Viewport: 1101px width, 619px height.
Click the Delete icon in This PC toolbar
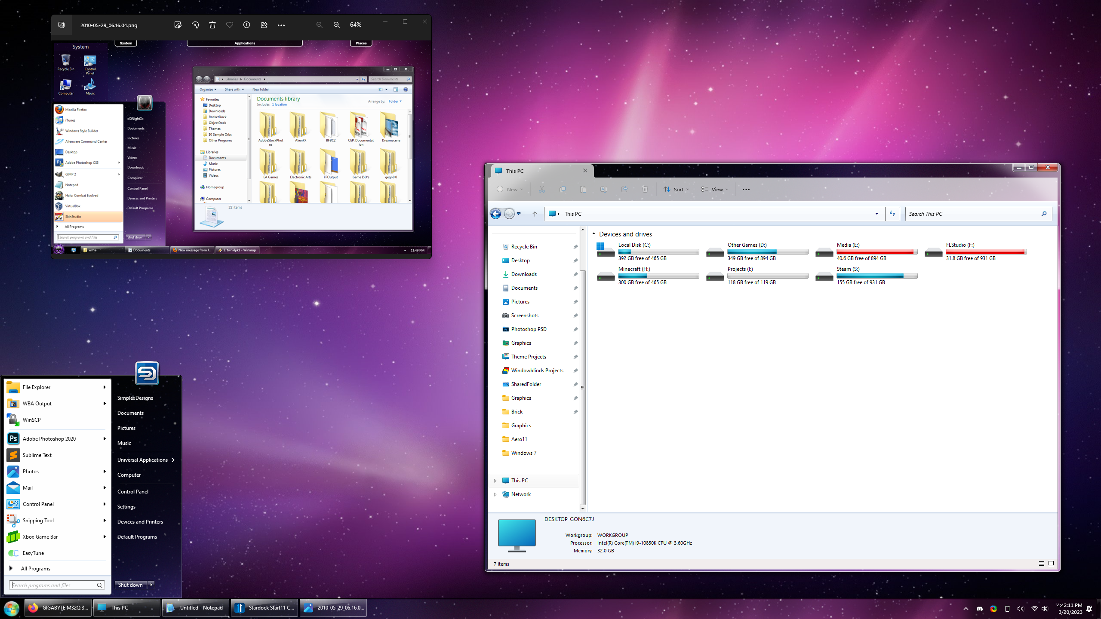tap(645, 189)
